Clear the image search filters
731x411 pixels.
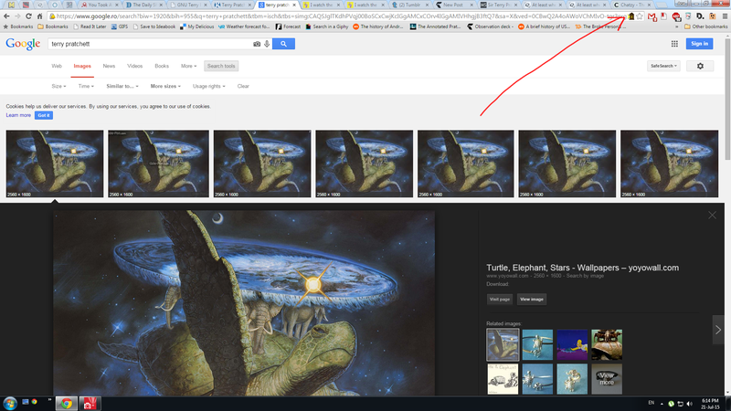pyautogui.click(x=243, y=86)
